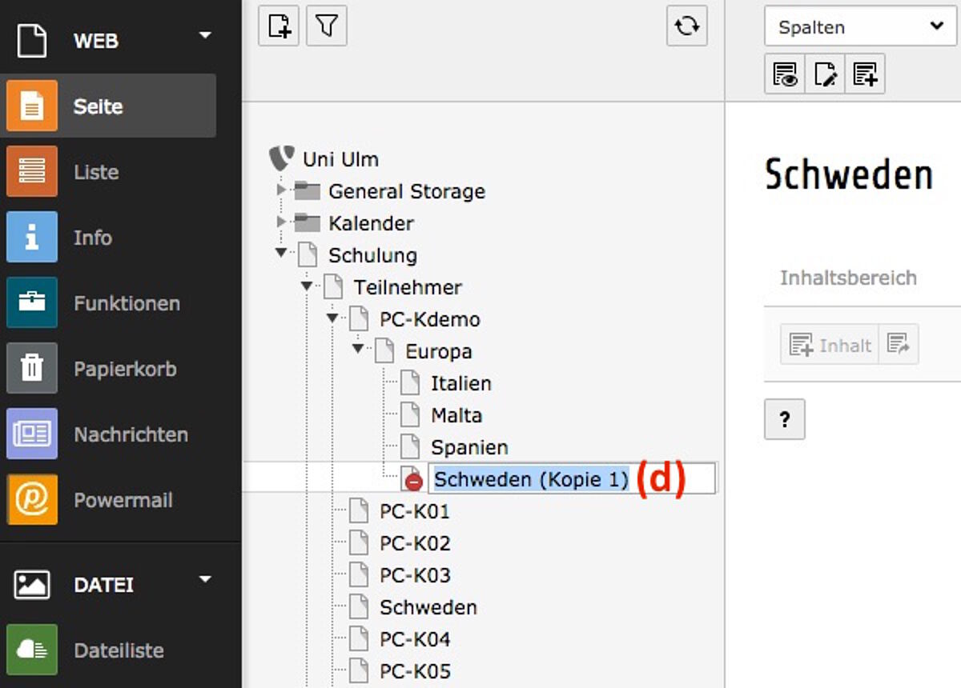Click the Uni Ulm TYPO3 root icon
This screenshot has width=961, height=688.
click(x=282, y=158)
